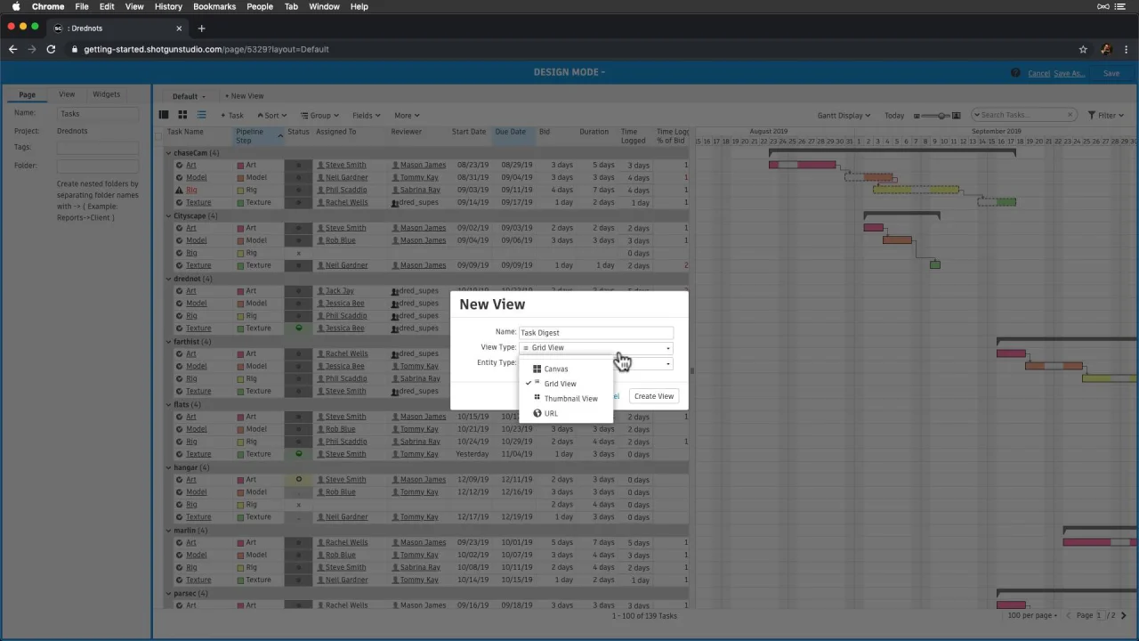Clear the search with the X icon
Viewport: 1139px width, 641px height.
1069,115
